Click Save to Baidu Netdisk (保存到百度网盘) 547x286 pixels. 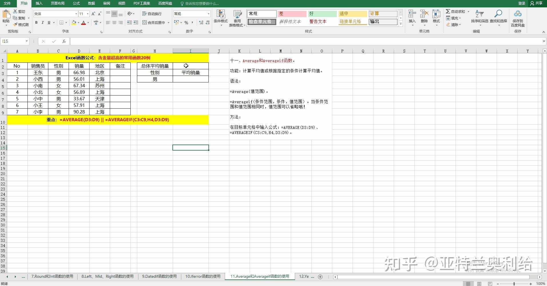(x=518, y=19)
